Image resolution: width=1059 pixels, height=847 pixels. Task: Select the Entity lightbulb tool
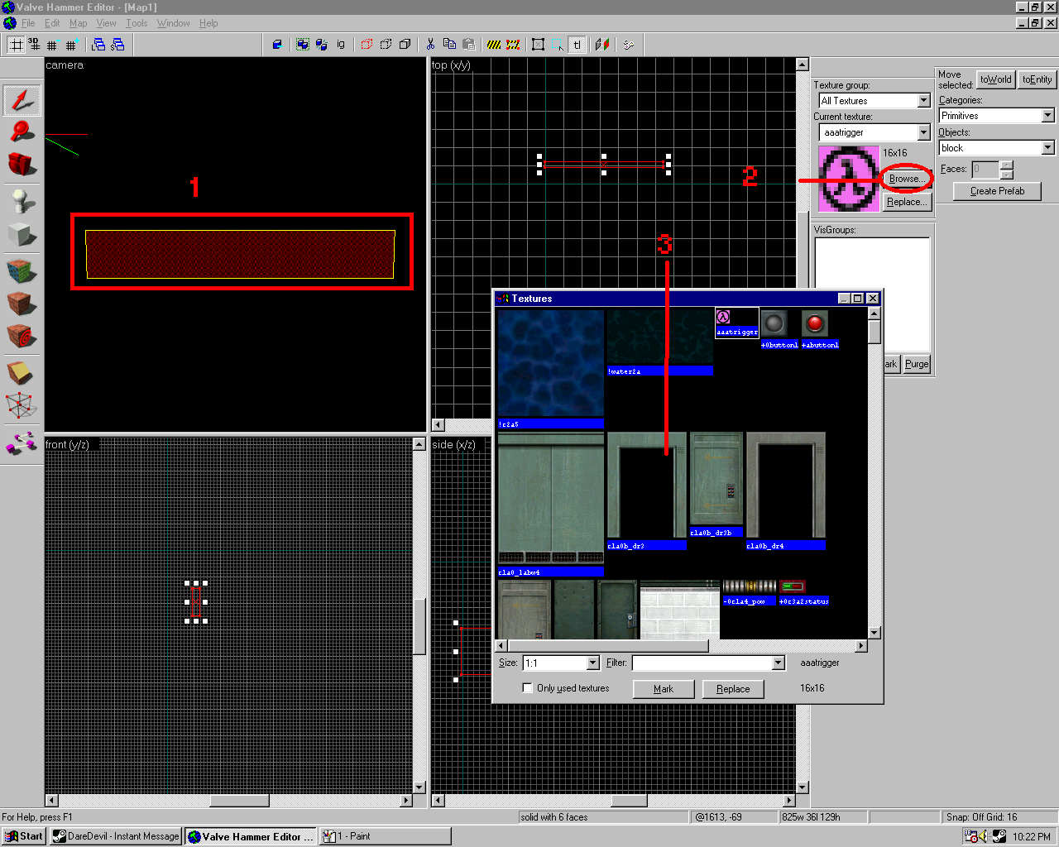22,201
